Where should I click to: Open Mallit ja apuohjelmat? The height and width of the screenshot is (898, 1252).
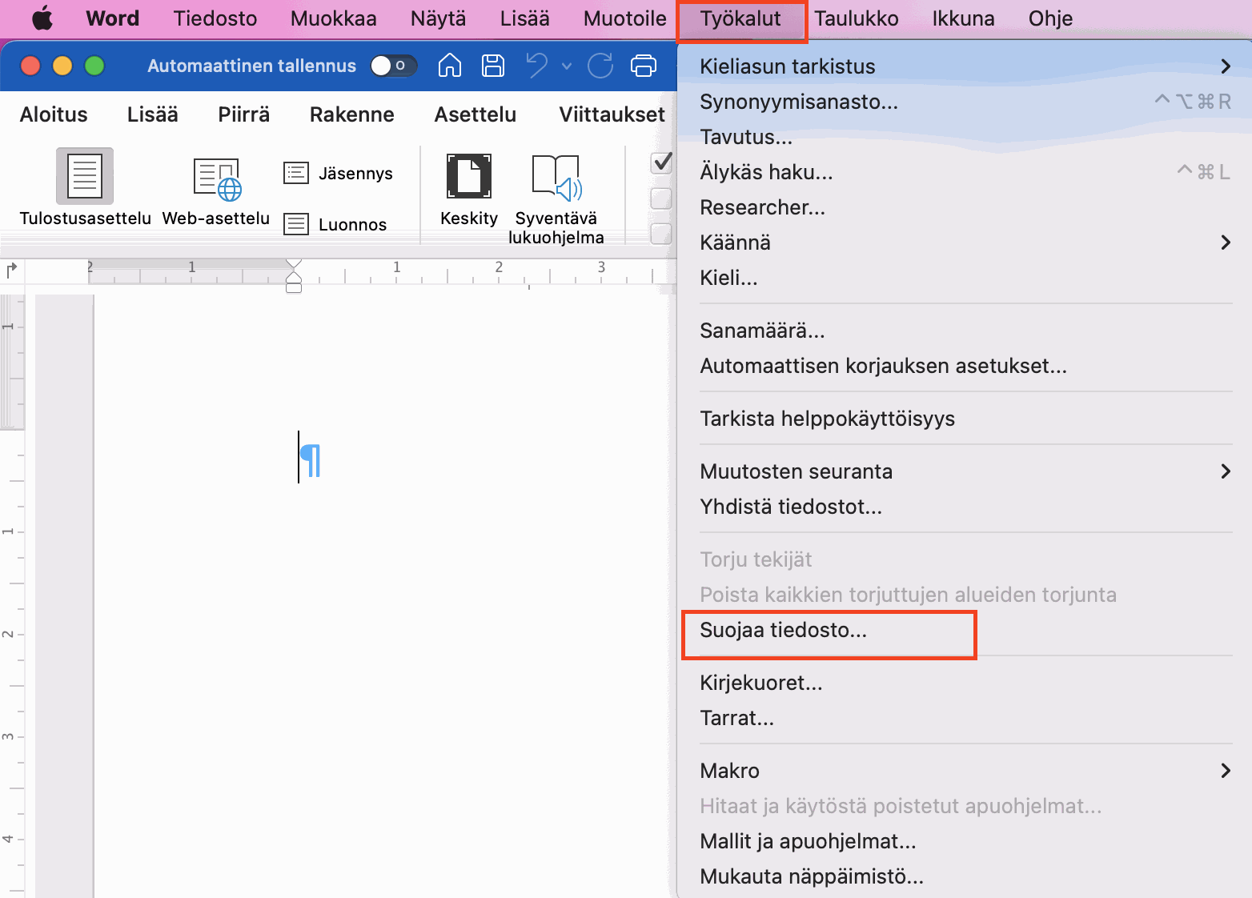coord(965,841)
